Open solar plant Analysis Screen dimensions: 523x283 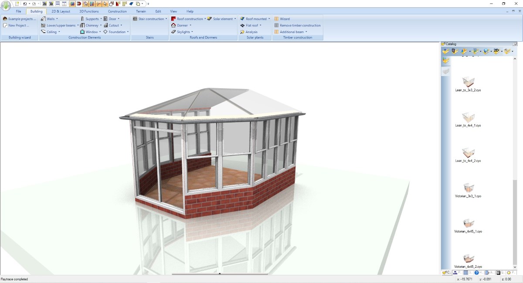pos(249,32)
